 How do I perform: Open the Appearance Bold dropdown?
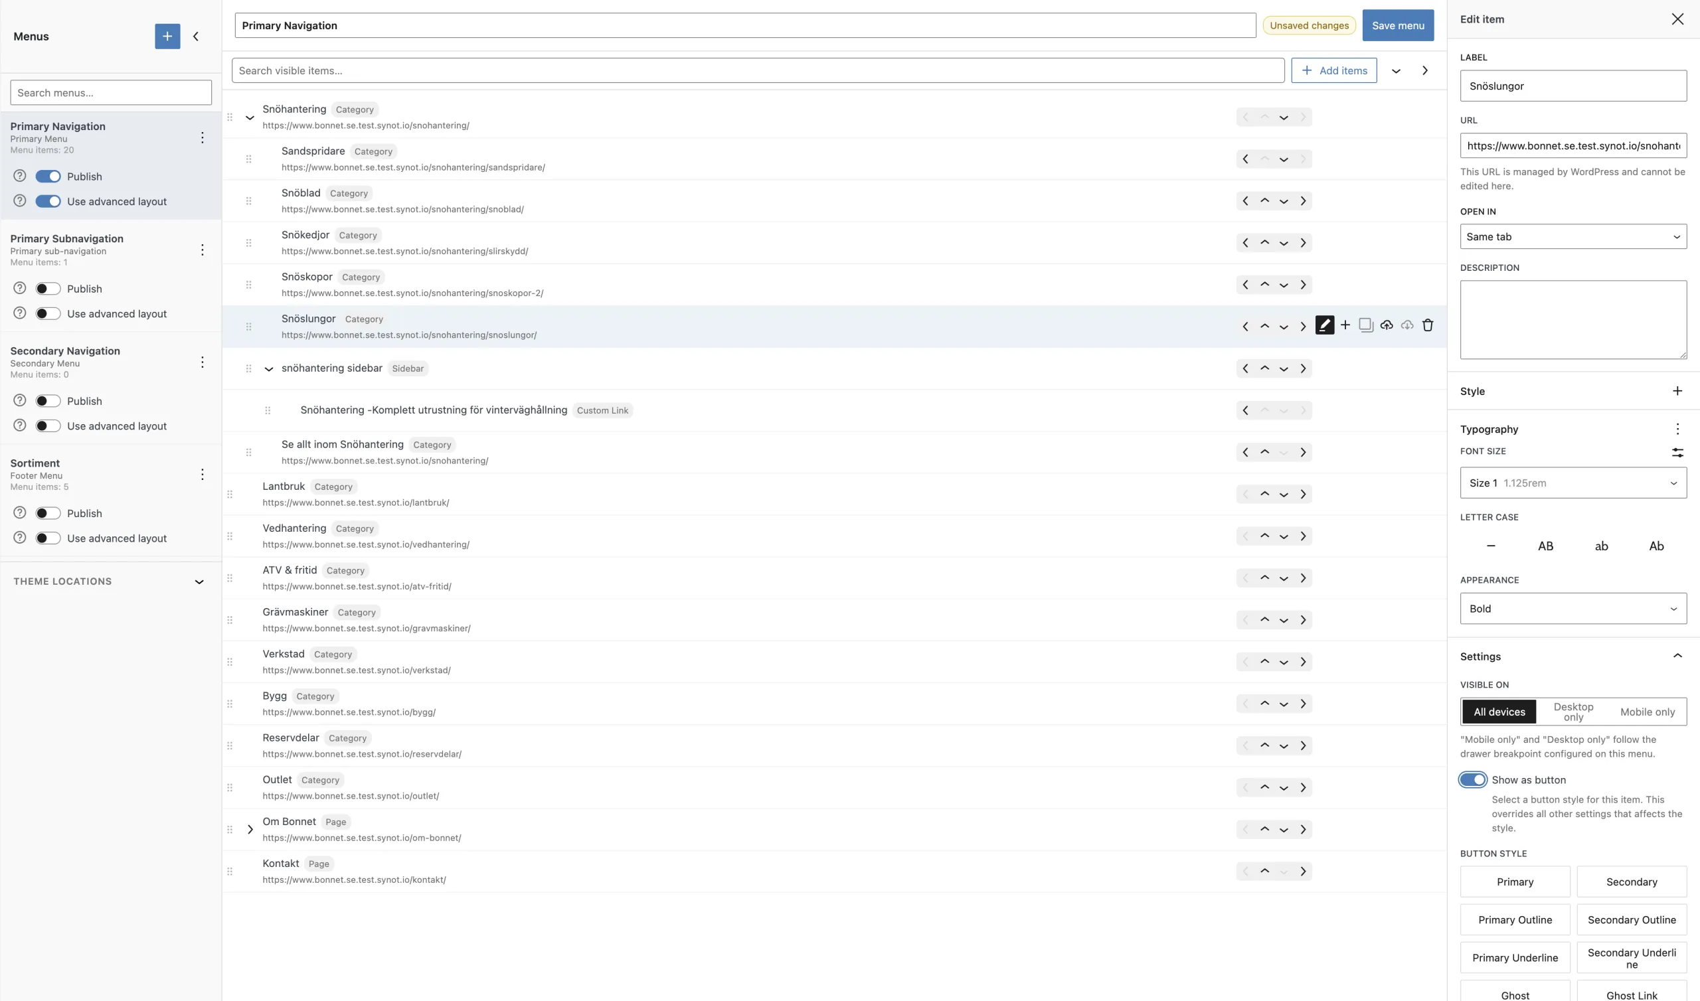[x=1573, y=609]
